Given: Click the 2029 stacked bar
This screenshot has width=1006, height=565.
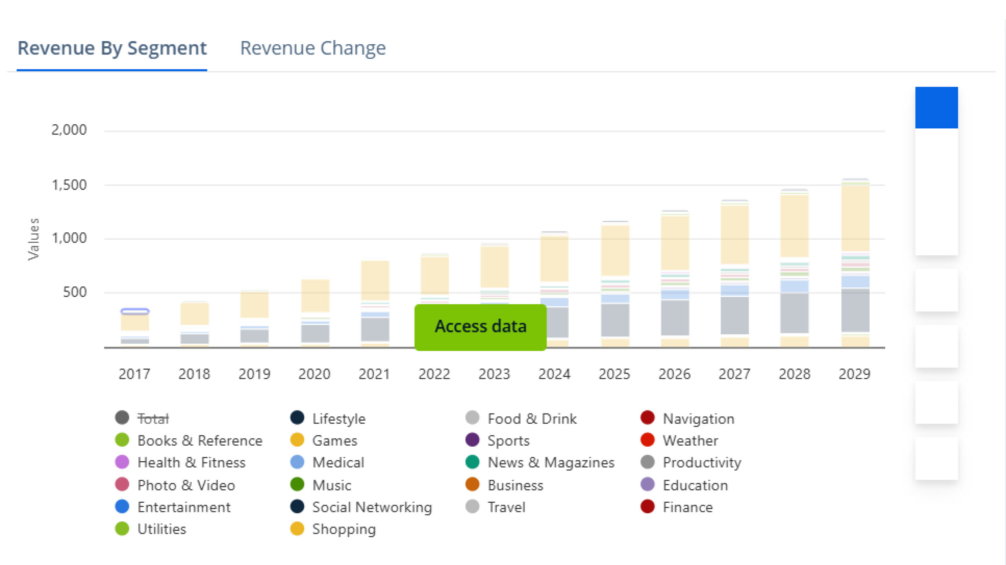Looking at the screenshot, I should (x=855, y=263).
